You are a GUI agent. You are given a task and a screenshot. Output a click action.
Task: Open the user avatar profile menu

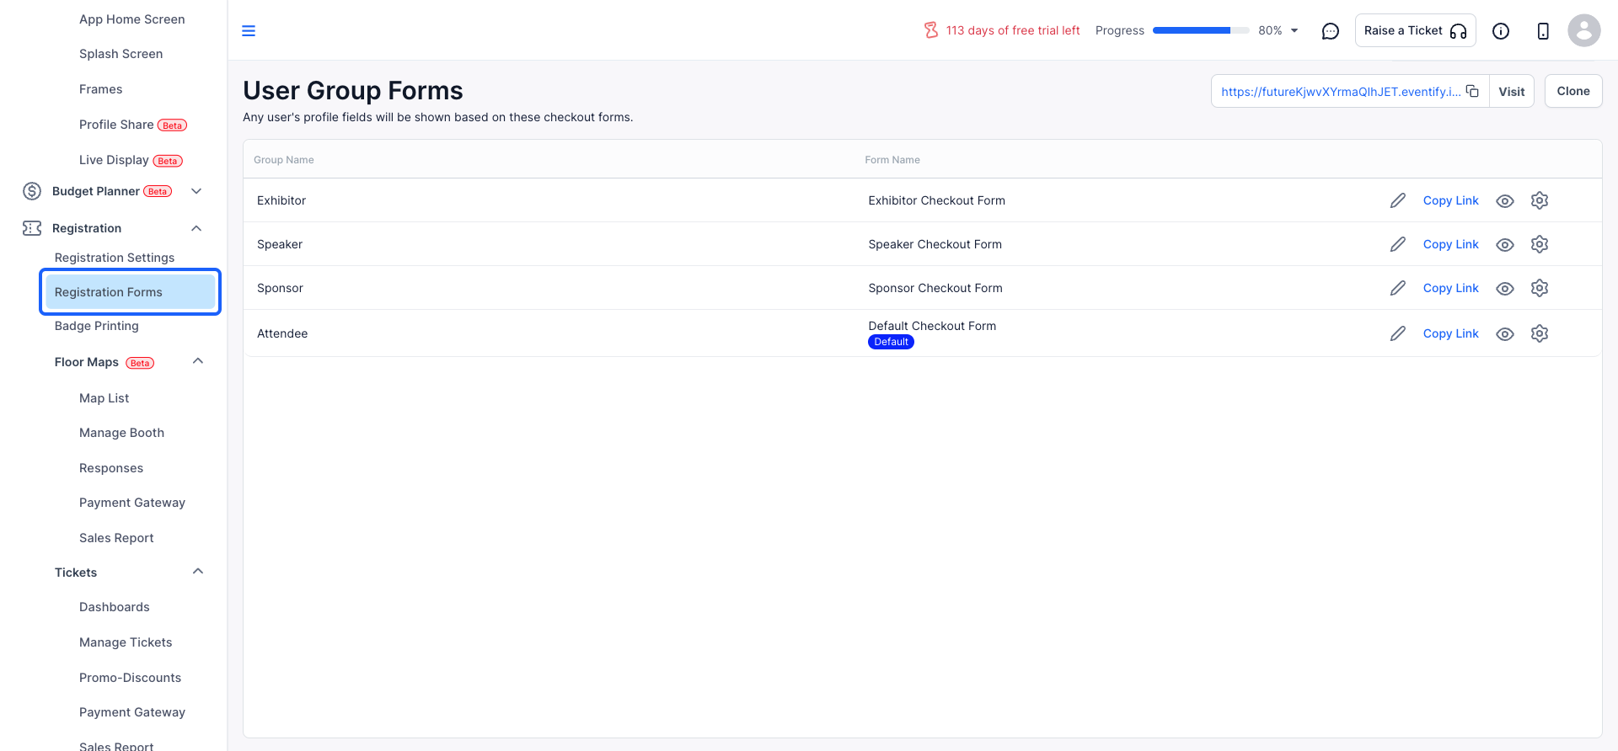pos(1584,30)
